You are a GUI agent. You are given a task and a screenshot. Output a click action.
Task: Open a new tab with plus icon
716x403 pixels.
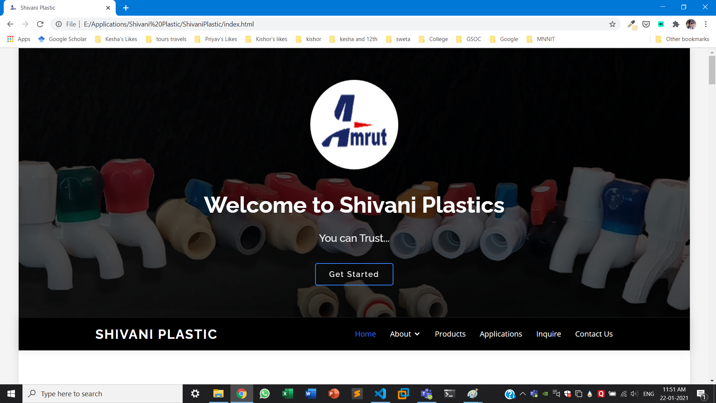point(126,8)
